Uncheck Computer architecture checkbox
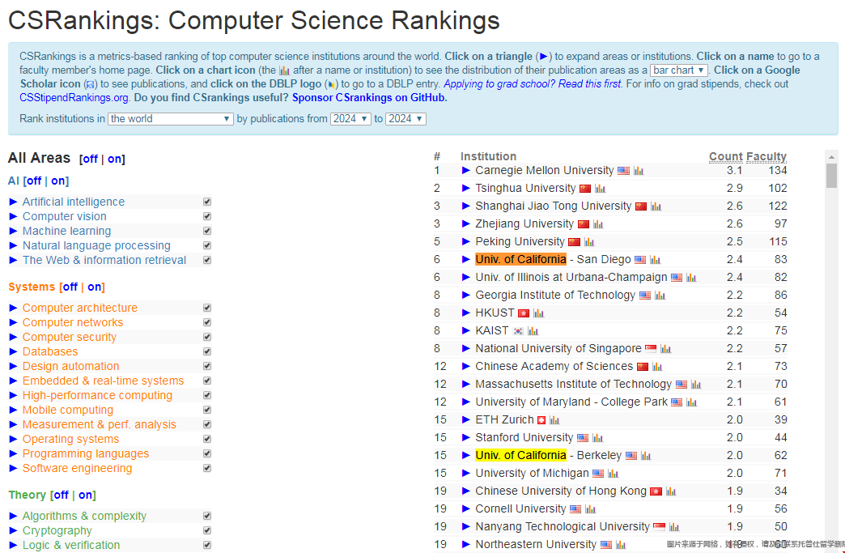The width and height of the screenshot is (845, 553). point(207,308)
